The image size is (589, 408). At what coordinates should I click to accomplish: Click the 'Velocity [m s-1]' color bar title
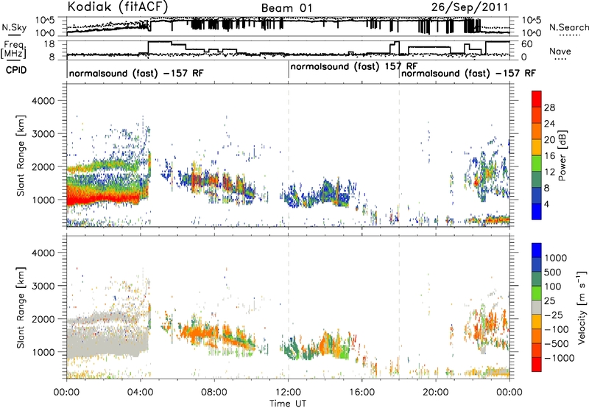[x=582, y=307]
